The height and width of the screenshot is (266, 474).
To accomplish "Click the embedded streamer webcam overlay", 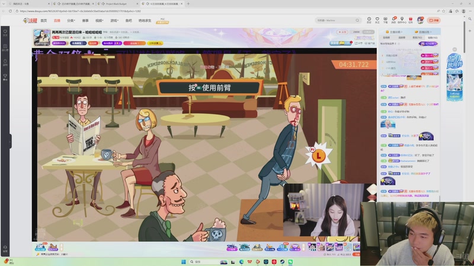I will coord(322,210).
